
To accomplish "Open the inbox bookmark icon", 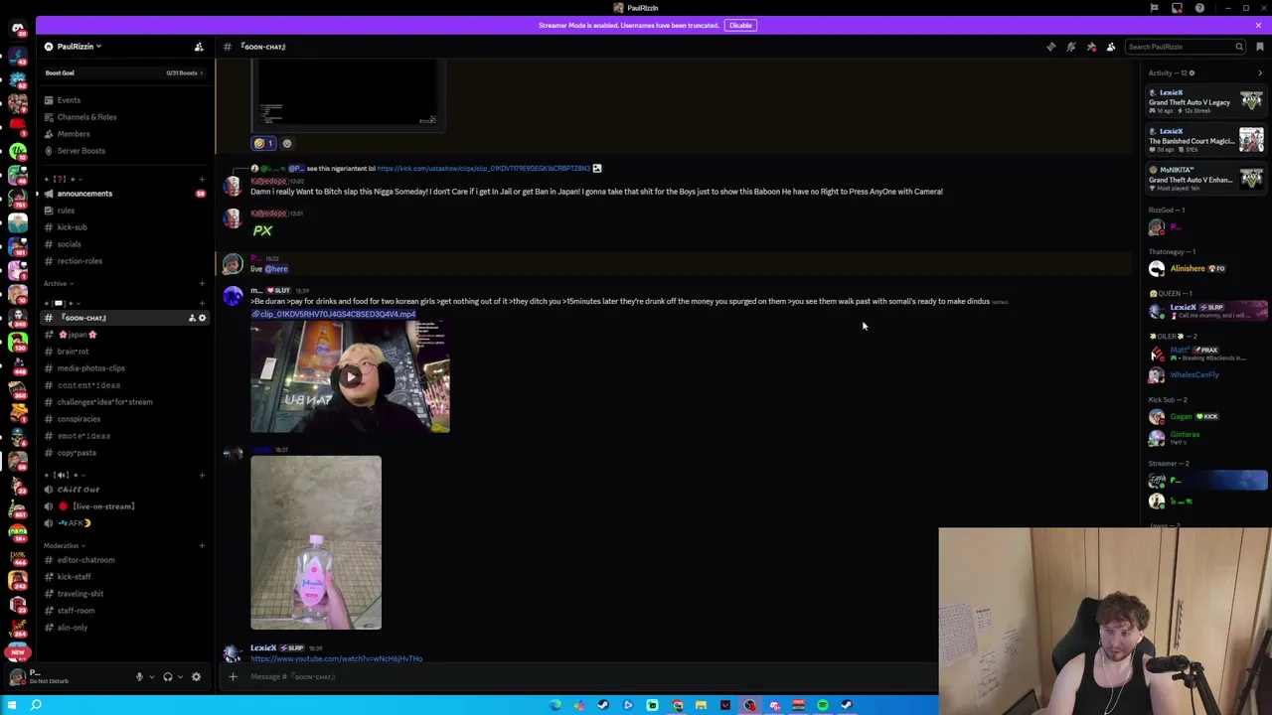I will (x=1259, y=47).
